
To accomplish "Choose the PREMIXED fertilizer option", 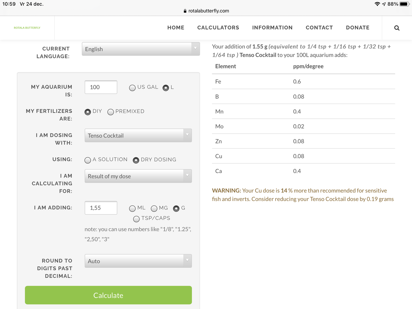I will (x=111, y=112).
